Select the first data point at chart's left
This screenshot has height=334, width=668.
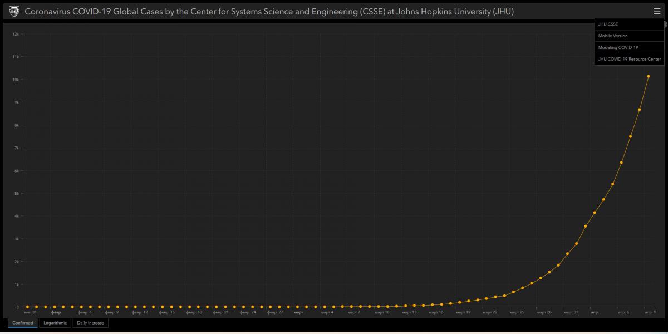pos(27,307)
